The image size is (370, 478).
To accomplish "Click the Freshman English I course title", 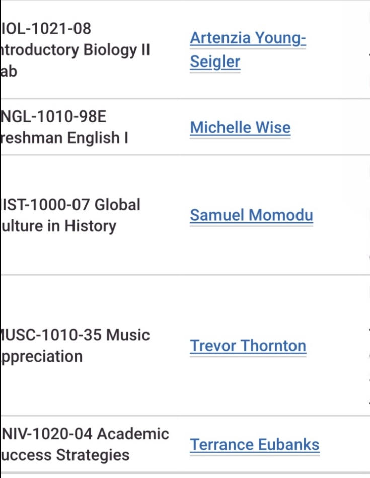I will pos(64,138).
